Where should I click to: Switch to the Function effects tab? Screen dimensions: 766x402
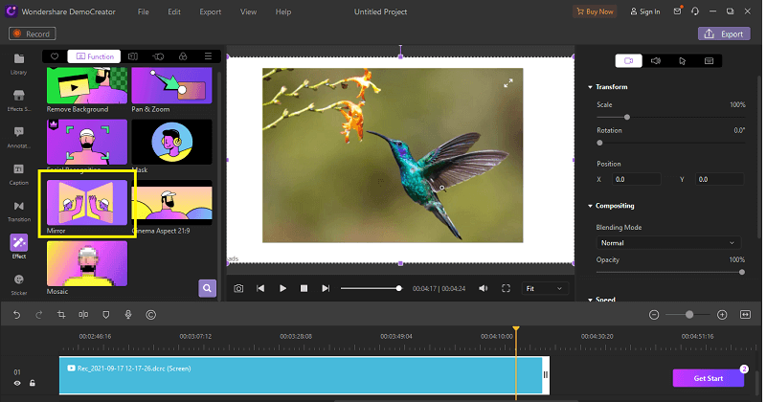[95, 56]
